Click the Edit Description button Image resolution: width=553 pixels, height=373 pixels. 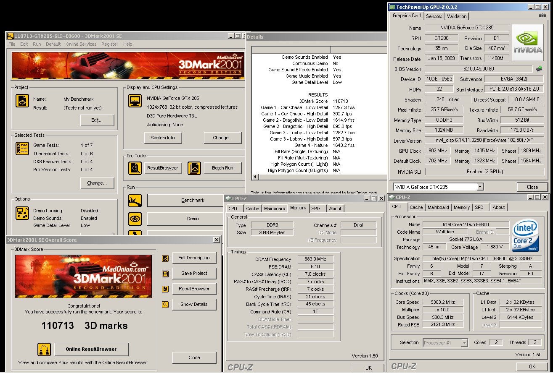pyautogui.click(x=194, y=258)
